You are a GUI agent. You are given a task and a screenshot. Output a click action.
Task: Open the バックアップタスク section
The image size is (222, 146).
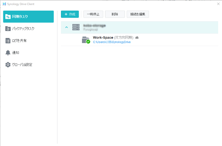click(x=23, y=29)
